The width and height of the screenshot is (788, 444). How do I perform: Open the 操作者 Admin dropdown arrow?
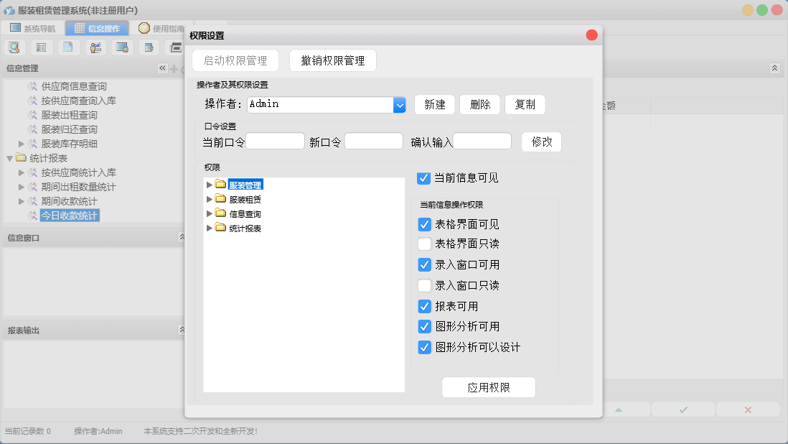tap(400, 105)
